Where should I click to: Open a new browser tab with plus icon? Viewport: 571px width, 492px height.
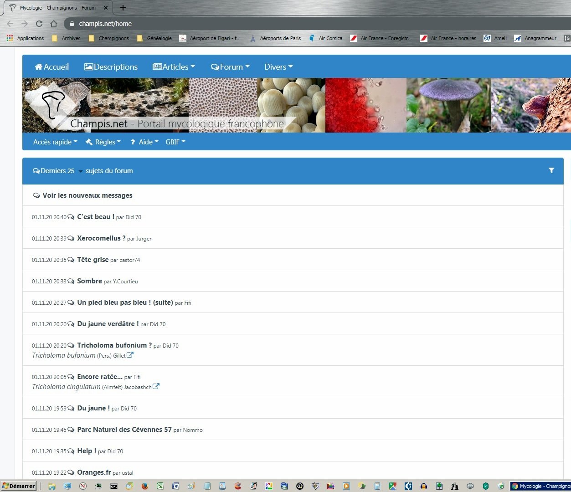(x=123, y=8)
